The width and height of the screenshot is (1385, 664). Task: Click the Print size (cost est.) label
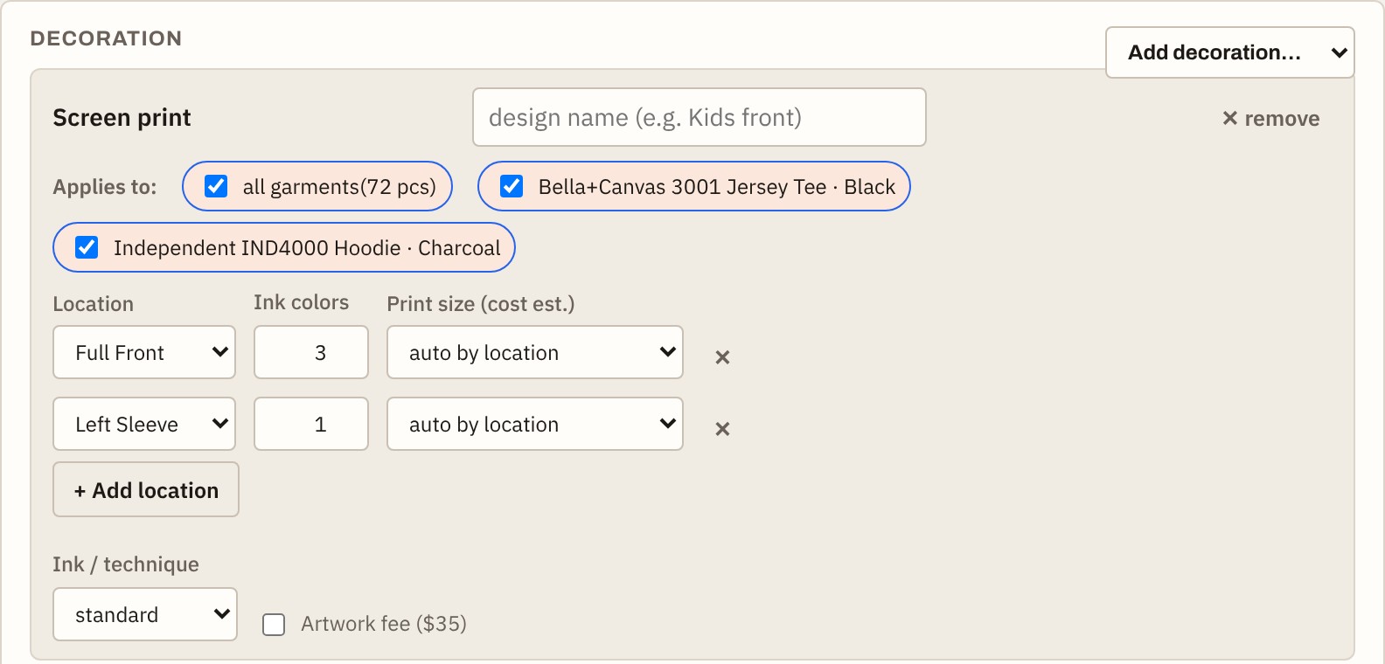(x=481, y=304)
